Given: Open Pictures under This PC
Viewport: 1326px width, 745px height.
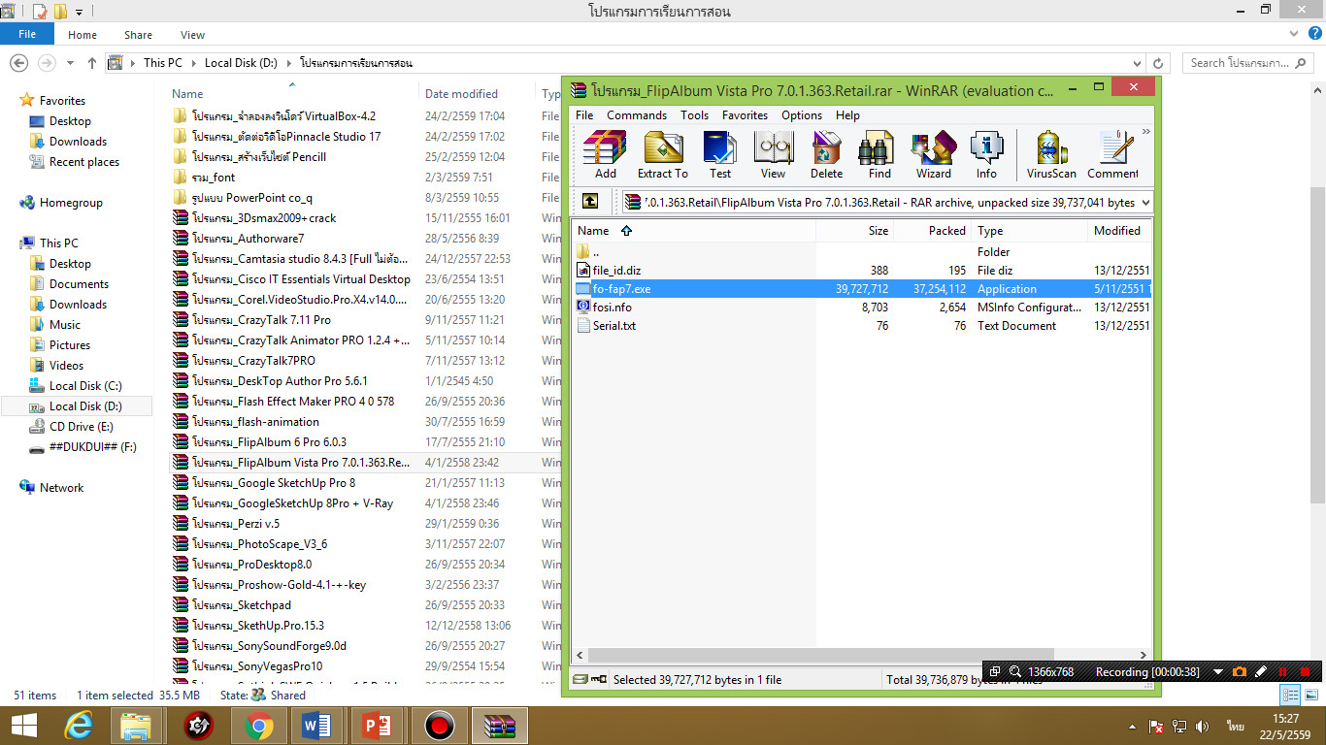Looking at the screenshot, I should (70, 345).
